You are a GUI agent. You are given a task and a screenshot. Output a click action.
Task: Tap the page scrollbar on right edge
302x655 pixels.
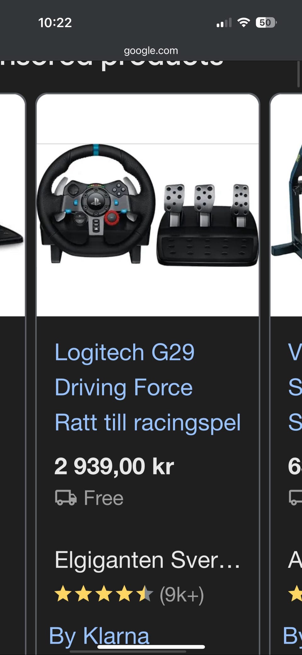point(299,74)
